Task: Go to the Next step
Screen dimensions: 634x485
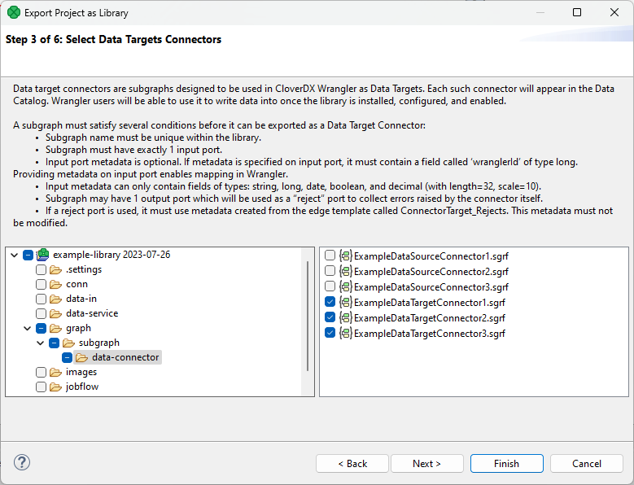Action: click(426, 463)
